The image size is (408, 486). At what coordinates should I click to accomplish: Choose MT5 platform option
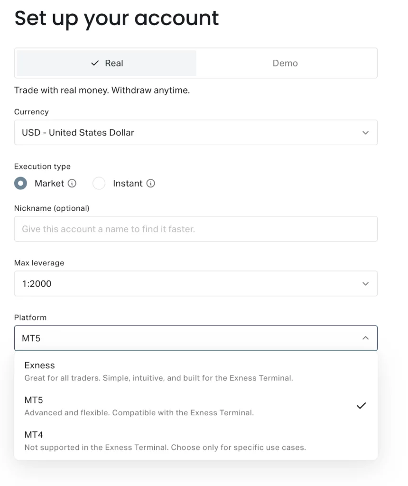tap(196, 406)
